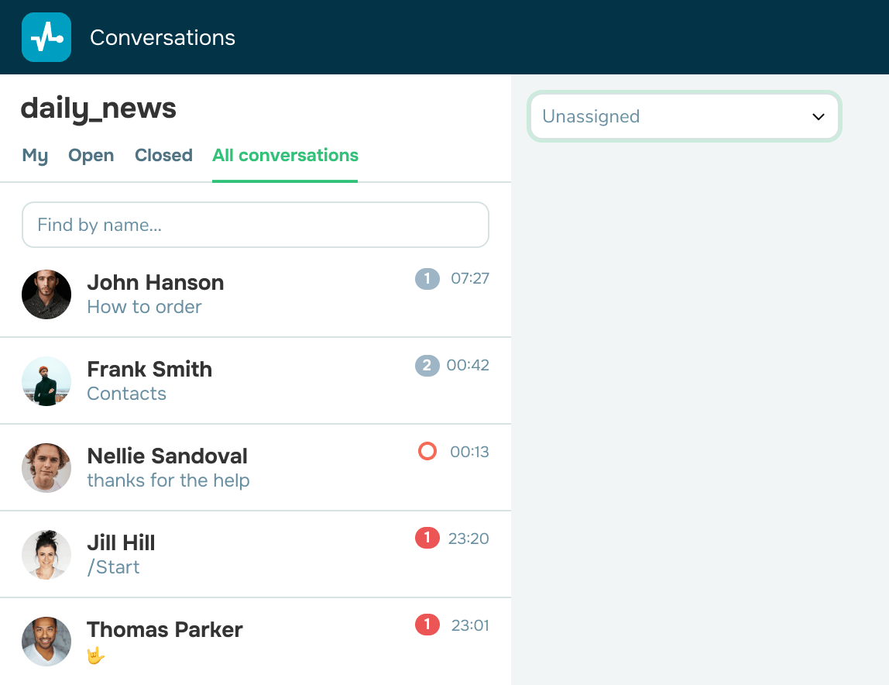Click Thomas Parker's avatar image

[x=46, y=642]
